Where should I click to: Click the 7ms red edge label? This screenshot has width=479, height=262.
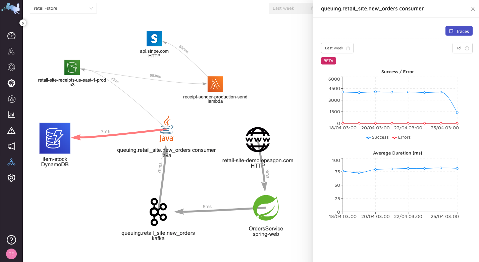pyautogui.click(x=105, y=132)
